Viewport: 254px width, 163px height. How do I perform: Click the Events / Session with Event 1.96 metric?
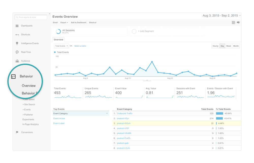[x=211, y=93]
